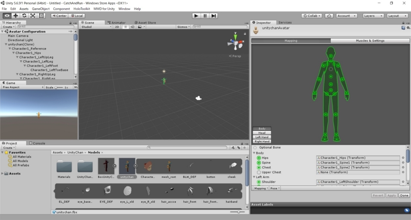
Task: Click head bone circle on avatar
Action: tap(331, 56)
